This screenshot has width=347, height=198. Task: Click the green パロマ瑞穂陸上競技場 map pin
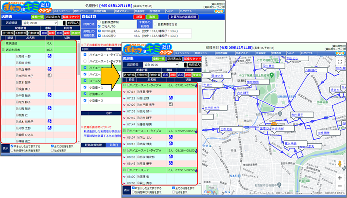(272, 75)
